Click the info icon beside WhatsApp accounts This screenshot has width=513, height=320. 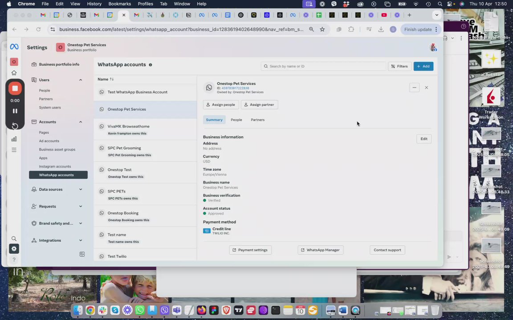pos(151,65)
